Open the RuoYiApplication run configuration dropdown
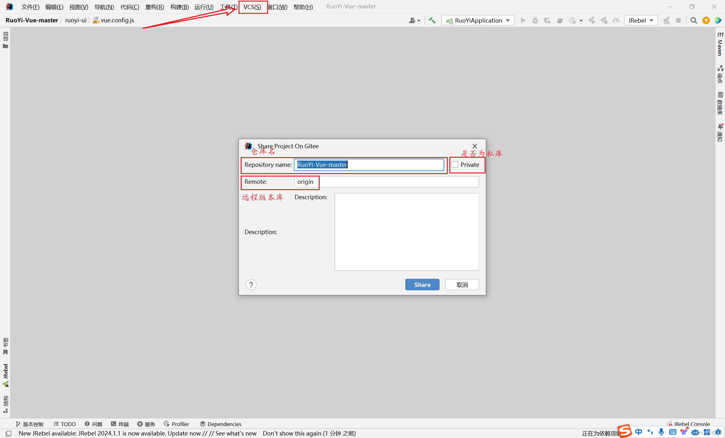 point(477,20)
